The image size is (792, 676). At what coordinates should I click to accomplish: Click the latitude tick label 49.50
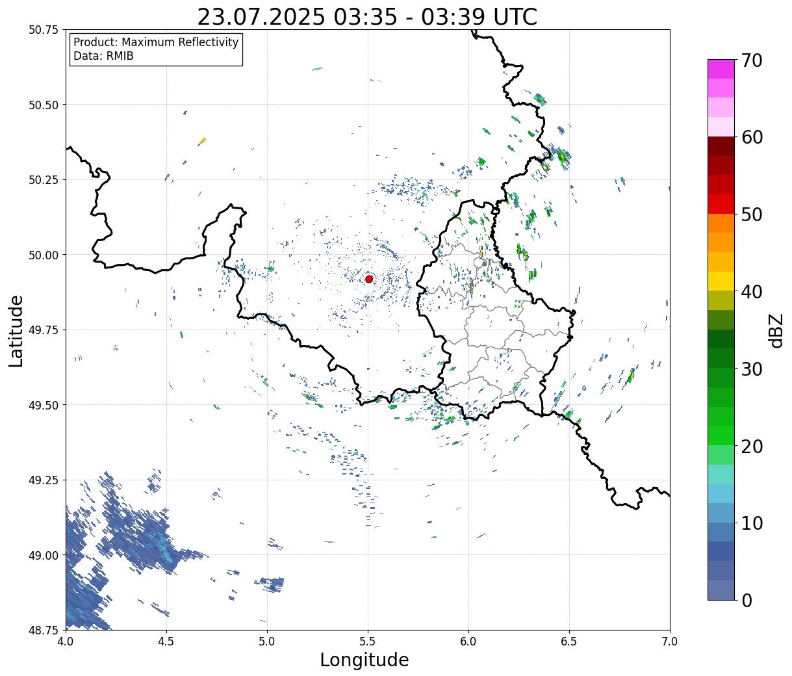click(43, 405)
